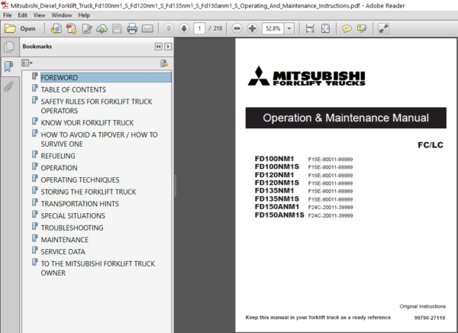Open the TABLE OF CONTENTS bookmark
The width and height of the screenshot is (458, 333).
tap(73, 89)
